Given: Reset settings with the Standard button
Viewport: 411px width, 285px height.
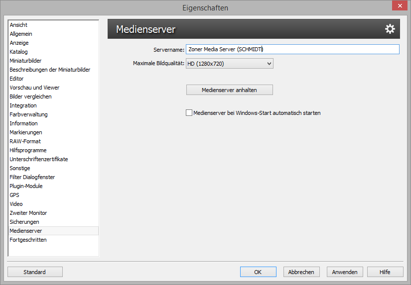Looking at the screenshot, I should tap(35, 272).
